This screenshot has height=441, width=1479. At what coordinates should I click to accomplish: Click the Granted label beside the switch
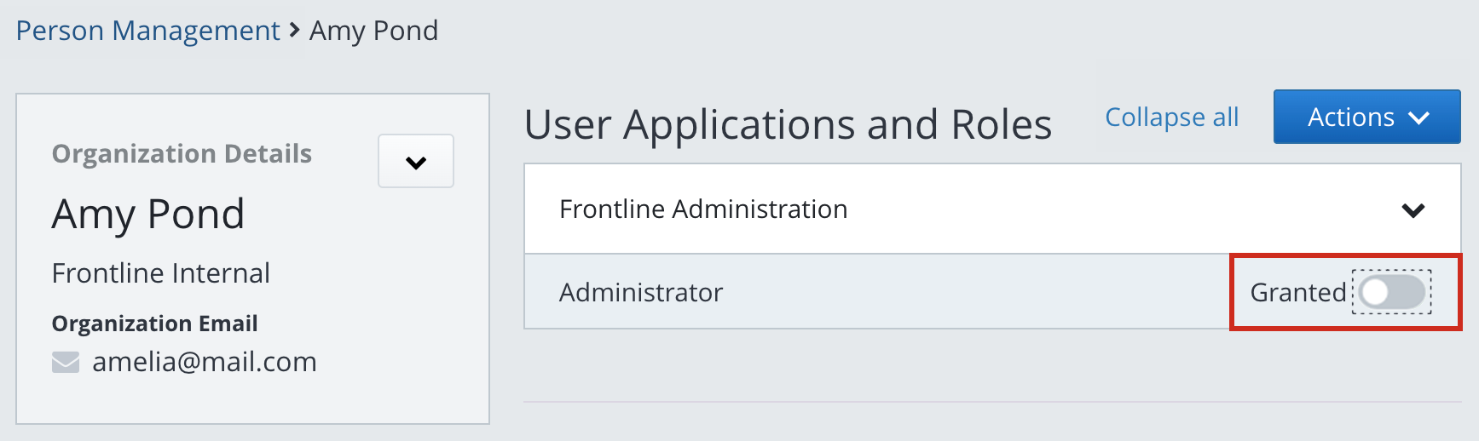[1297, 292]
